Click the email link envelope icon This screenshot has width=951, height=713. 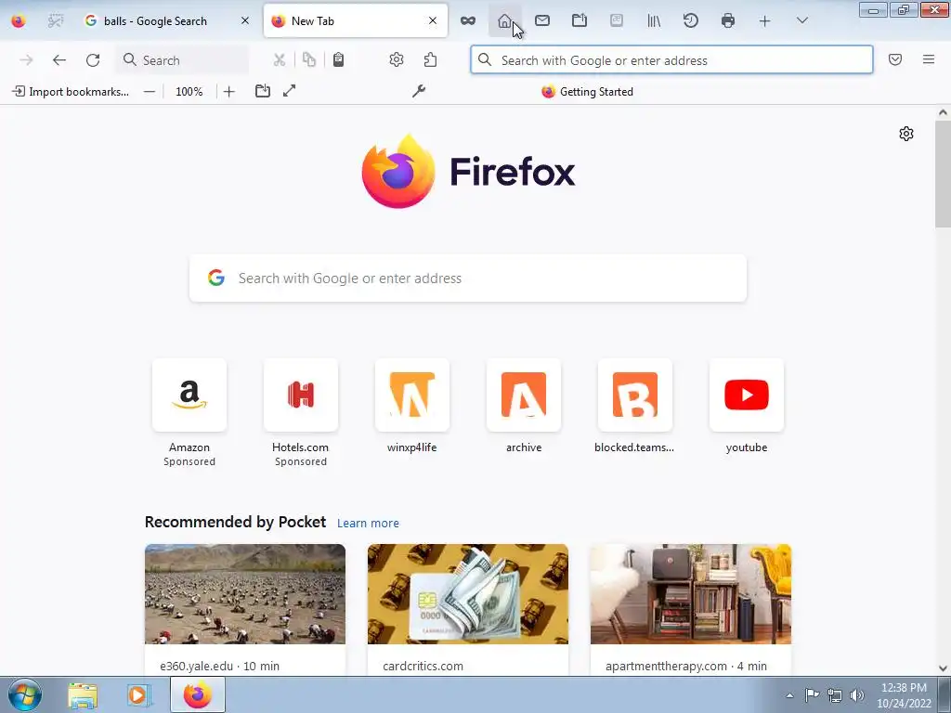pyautogui.click(x=542, y=21)
